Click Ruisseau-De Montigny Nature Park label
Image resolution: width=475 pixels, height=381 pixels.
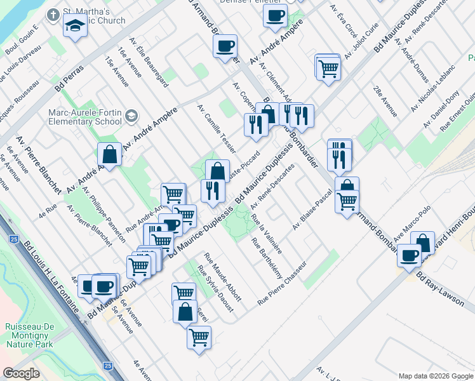pyautogui.click(x=30, y=335)
